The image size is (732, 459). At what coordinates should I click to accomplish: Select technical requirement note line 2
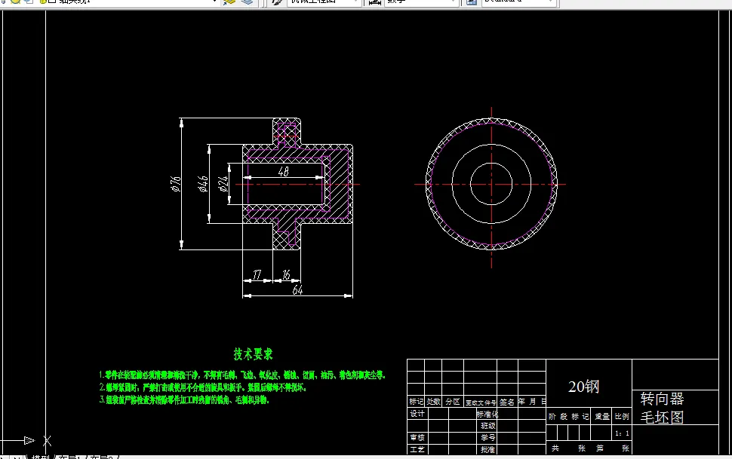pos(203,387)
